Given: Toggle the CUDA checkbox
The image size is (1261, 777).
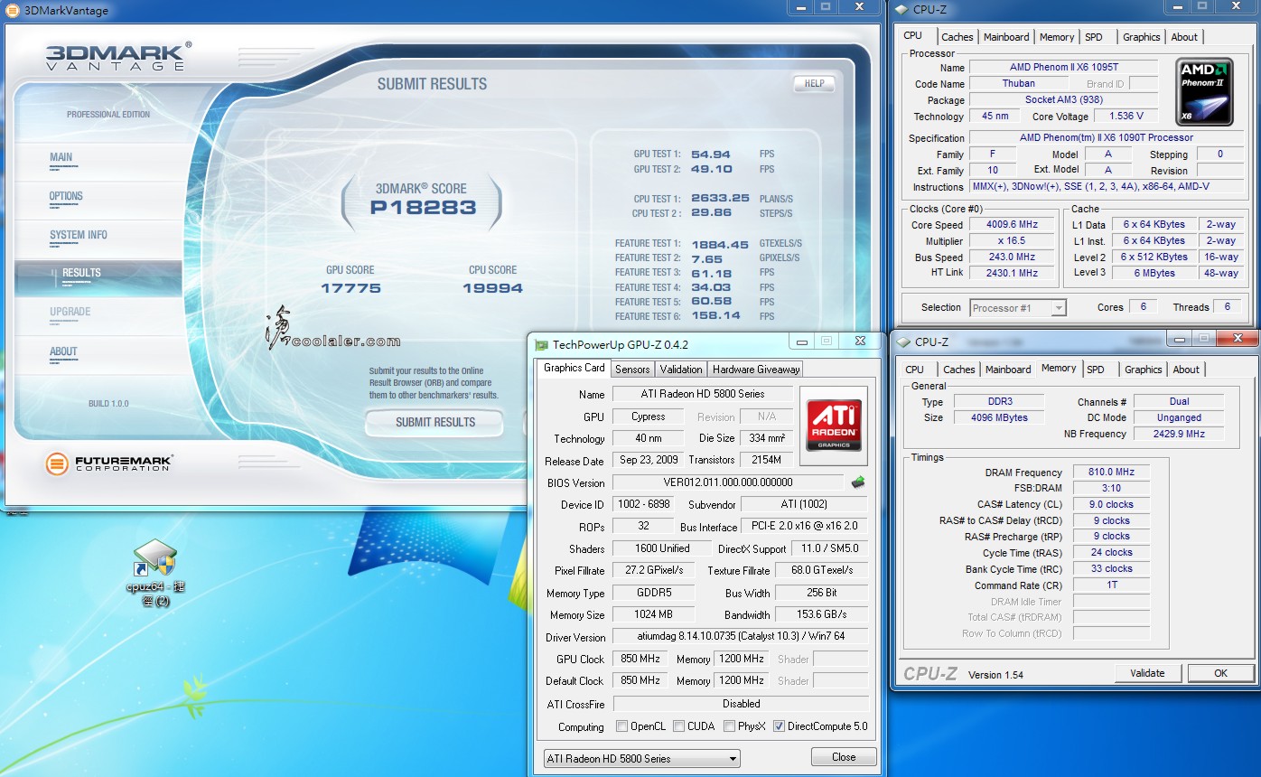Looking at the screenshot, I should tap(680, 726).
